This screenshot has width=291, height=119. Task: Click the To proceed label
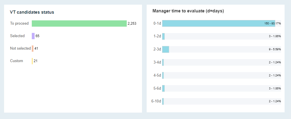point(19,24)
